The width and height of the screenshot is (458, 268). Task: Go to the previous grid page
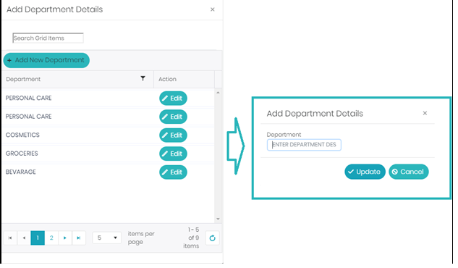pos(24,238)
